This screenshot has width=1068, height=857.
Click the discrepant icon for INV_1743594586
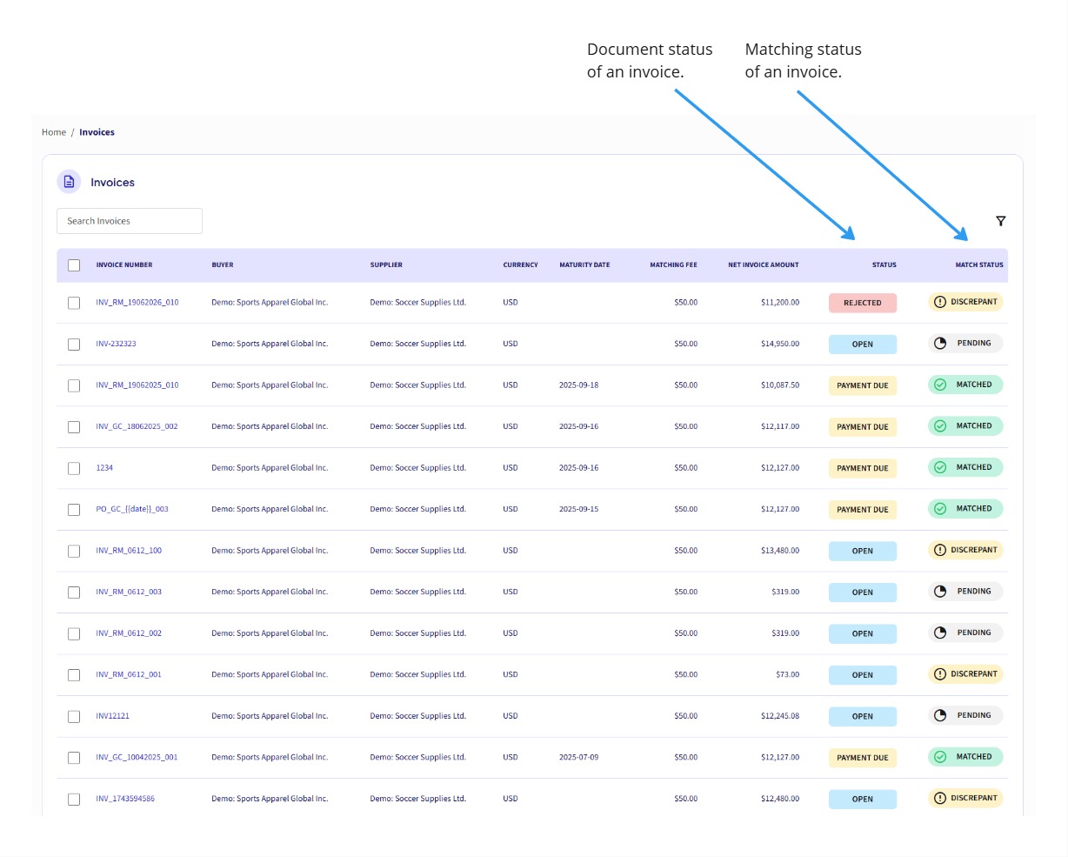[939, 798]
